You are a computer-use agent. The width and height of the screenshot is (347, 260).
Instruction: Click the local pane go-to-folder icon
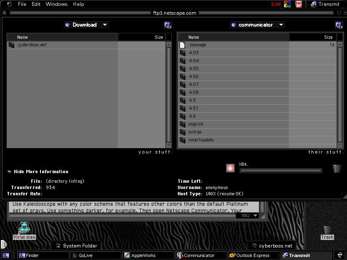click(x=167, y=25)
